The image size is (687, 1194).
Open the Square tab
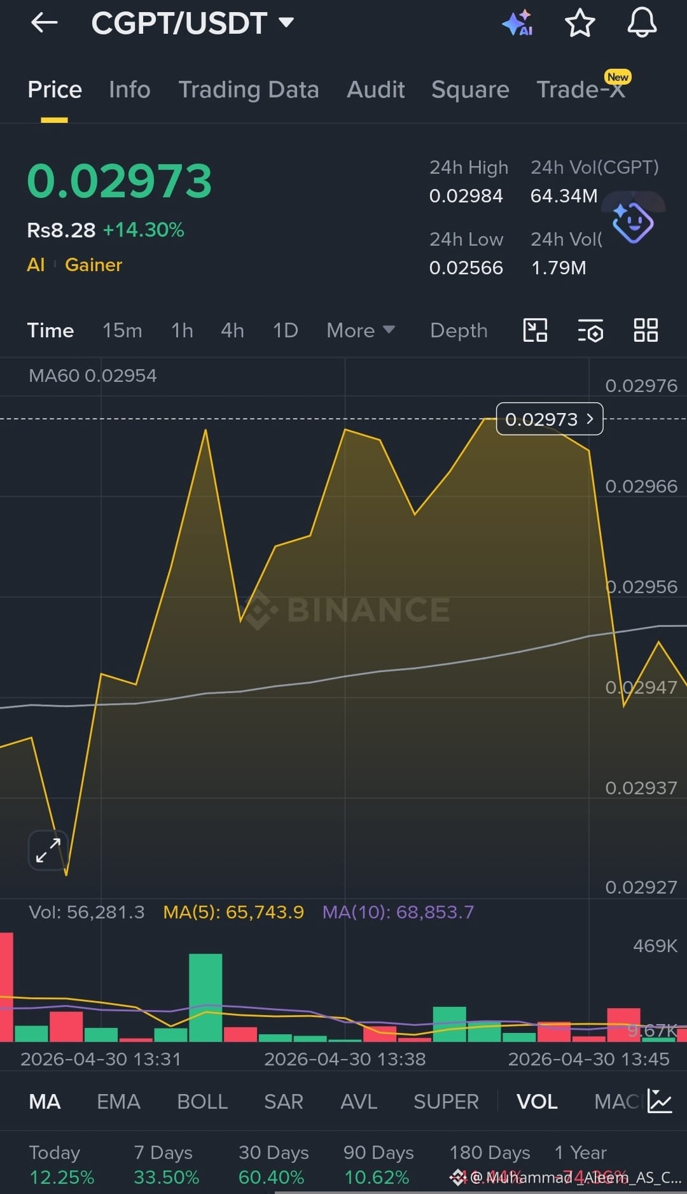470,90
